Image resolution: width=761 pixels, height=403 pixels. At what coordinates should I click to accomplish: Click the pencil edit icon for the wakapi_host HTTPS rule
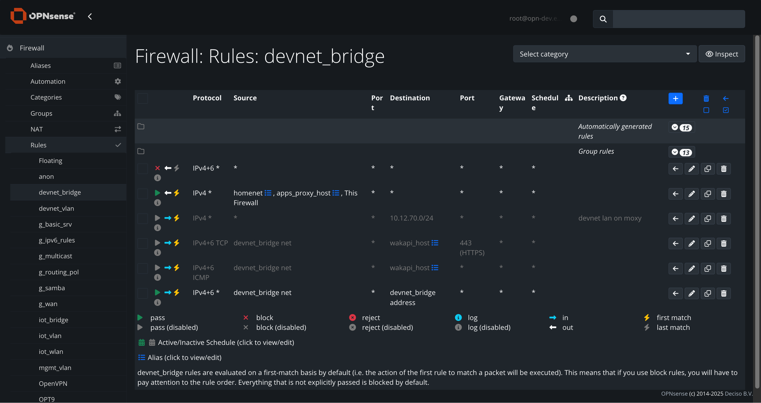[x=691, y=243]
